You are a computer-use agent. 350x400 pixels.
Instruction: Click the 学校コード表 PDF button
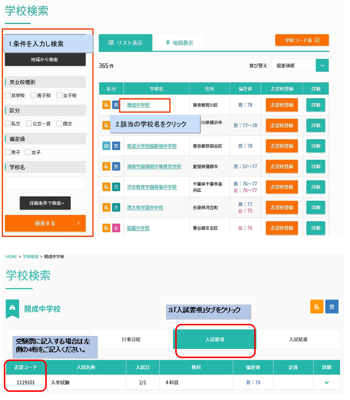click(302, 40)
